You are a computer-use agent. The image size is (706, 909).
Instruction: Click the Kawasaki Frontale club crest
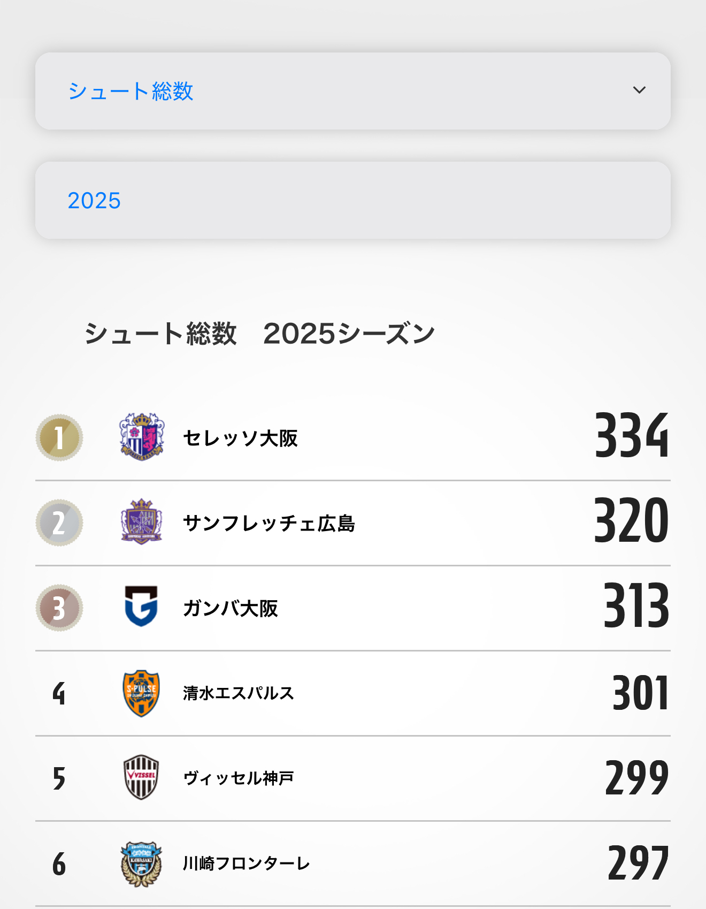coord(141,863)
